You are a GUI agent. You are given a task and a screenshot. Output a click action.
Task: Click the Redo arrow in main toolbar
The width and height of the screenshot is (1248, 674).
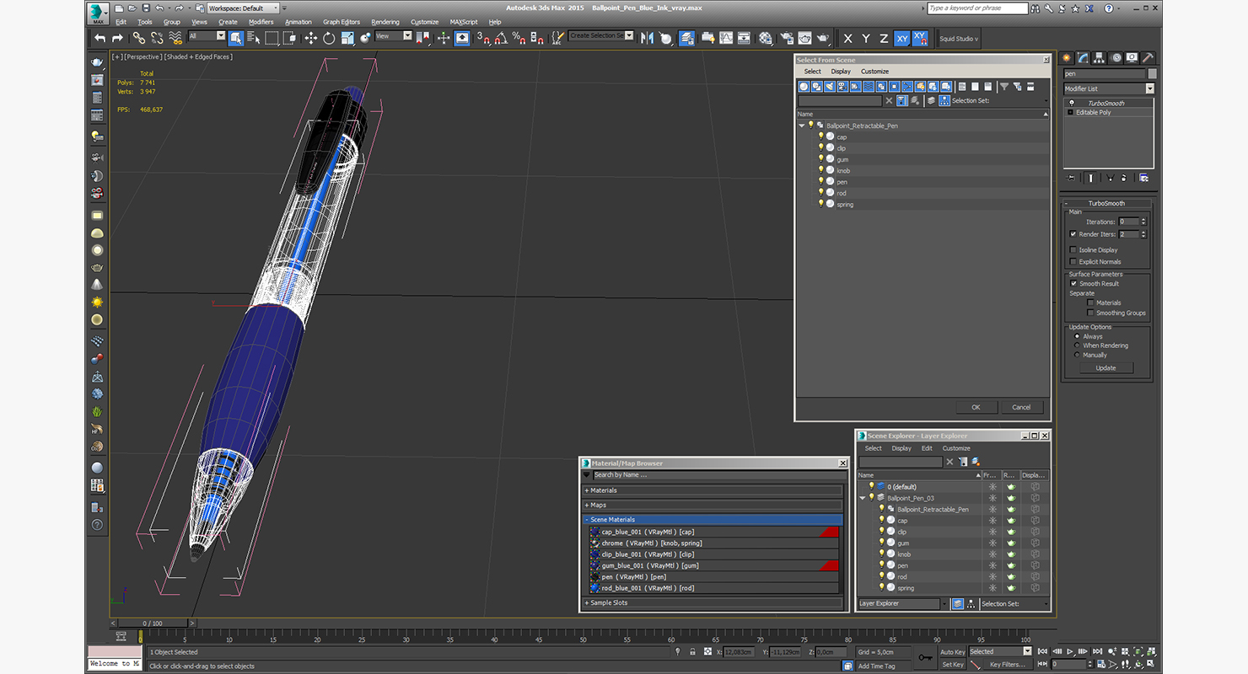(117, 38)
